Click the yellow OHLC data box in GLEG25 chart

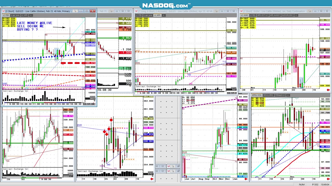9,22
